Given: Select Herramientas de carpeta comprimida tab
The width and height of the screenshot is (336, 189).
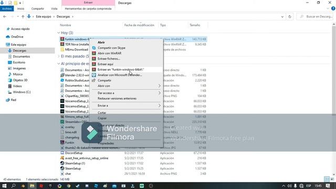Looking at the screenshot, I should click(x=88, y=8).
